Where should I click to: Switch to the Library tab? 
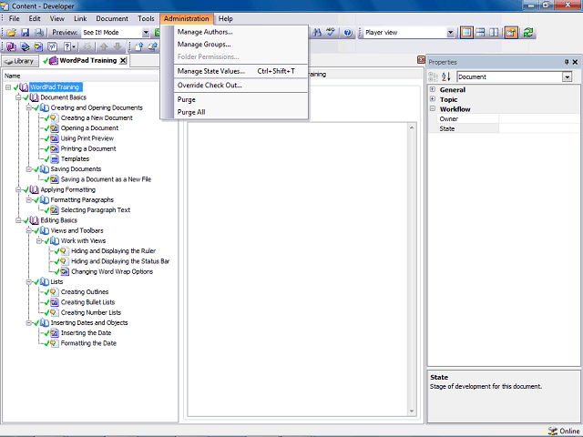point(20,61)
